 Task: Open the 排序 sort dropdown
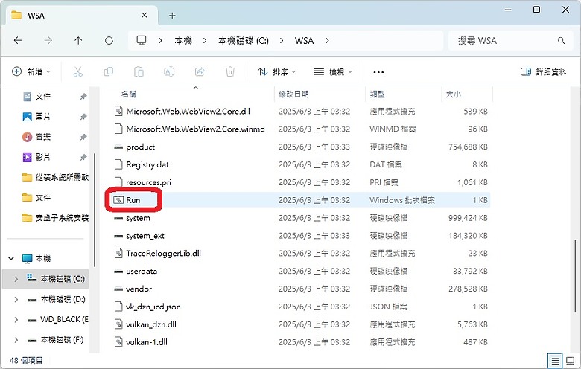click(x=277, y=72)
